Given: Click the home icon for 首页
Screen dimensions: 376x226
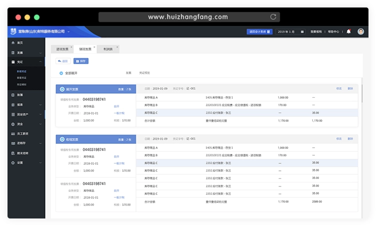Looking at the screenshot, I should click(13, 43).
